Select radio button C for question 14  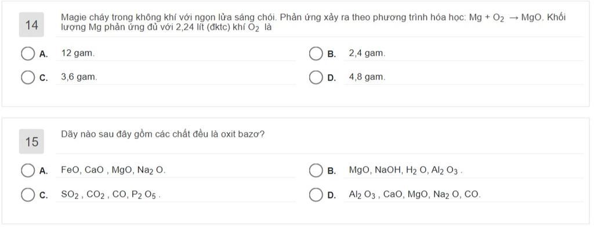[28, 78]
